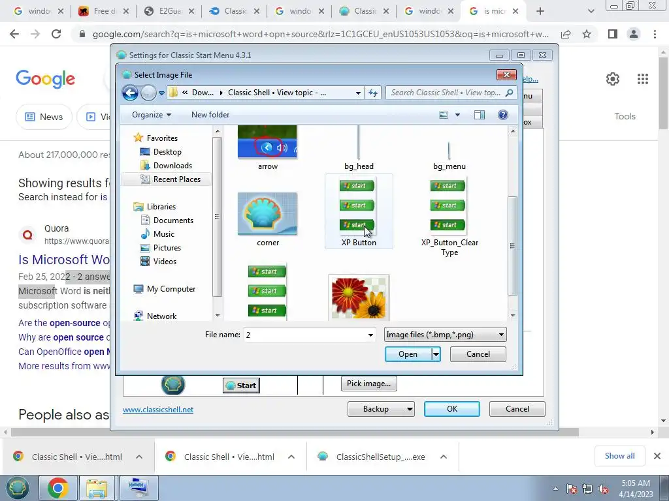
Task: Open the folder icon on taskbar
Action: click(x=97, y=488)
